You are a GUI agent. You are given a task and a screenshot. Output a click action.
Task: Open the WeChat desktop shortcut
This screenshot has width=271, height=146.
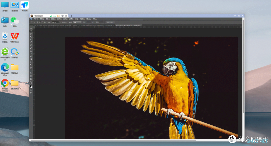(15, 22)
